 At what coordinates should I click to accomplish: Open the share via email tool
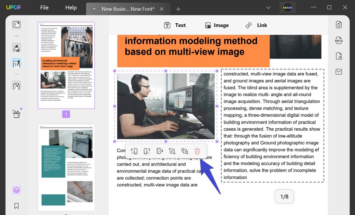pyautogui.click(x=339, y=72)
